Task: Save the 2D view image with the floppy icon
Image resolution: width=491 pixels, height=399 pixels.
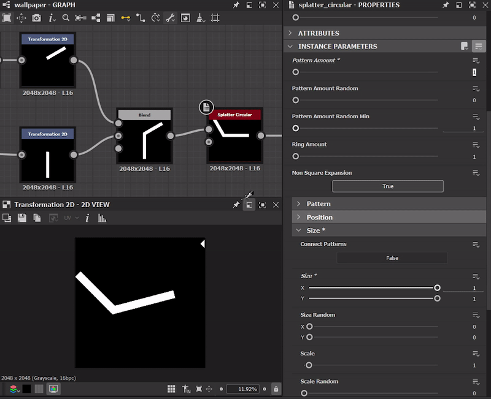Action: (x=22, y=218)
